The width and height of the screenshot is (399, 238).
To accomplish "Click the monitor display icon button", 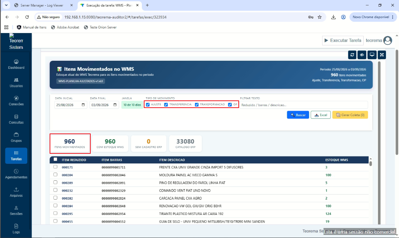I will click(x=372, y=55).
